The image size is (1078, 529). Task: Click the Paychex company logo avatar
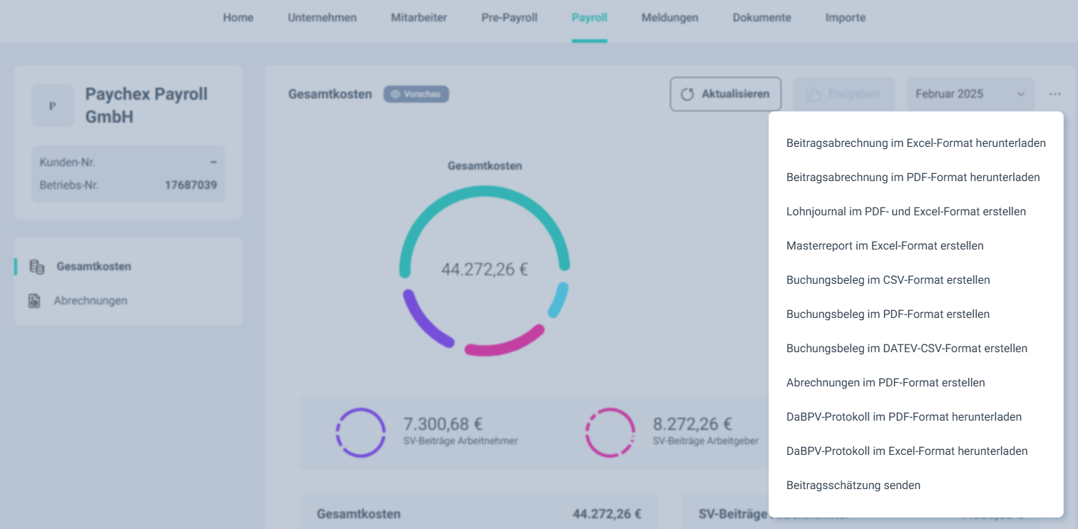coord(52,106)
